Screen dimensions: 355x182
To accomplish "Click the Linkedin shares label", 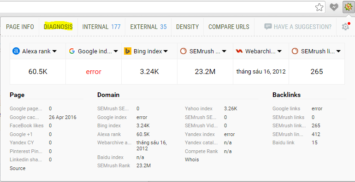I will coord(26,159).
